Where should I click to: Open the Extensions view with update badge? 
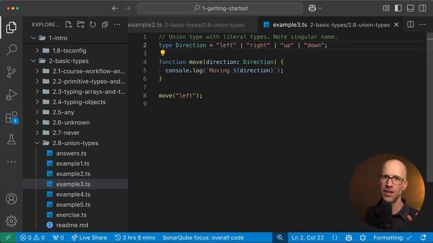[12, 117]
